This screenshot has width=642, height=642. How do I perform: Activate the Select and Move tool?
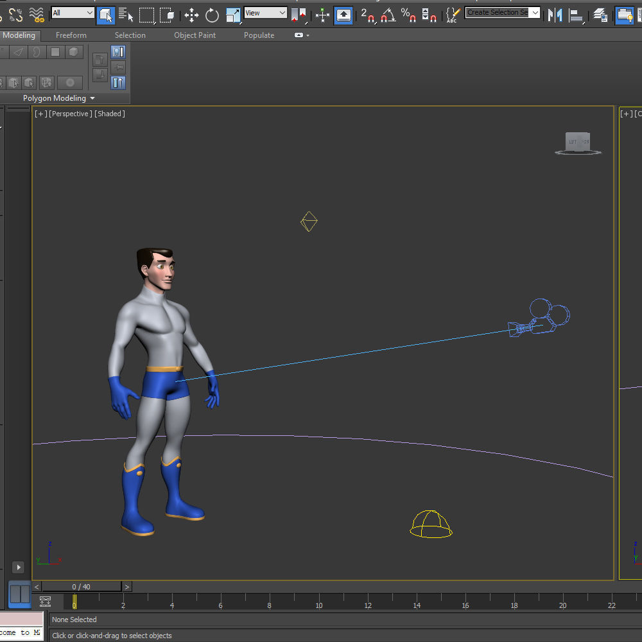tap(191, 15)
